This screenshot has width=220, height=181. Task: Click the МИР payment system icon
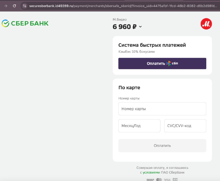[150, 180]
